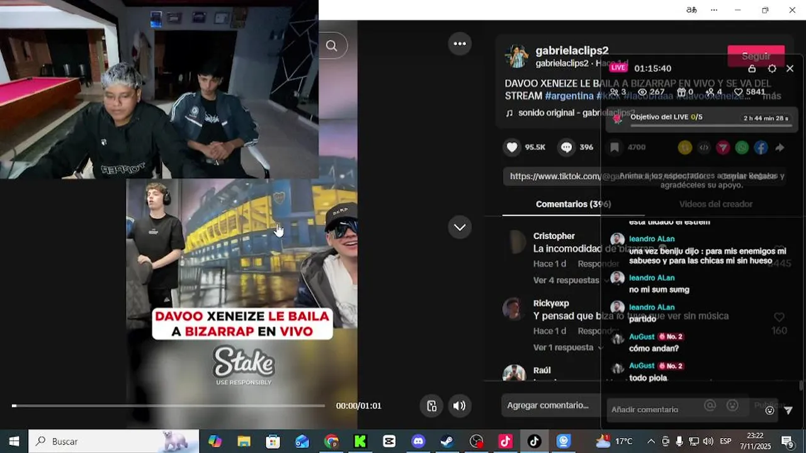The image size is (806, 453).
Task: Expand 'Ver 4 respuestas' under Cristopher
Action: tap(570, 280)
